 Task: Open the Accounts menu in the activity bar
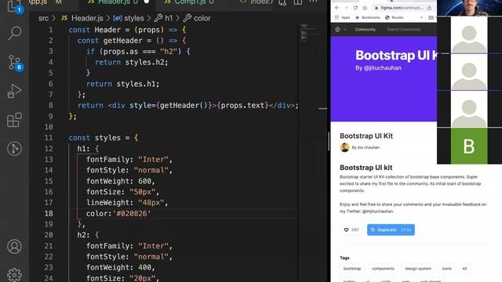pos(14,247)
